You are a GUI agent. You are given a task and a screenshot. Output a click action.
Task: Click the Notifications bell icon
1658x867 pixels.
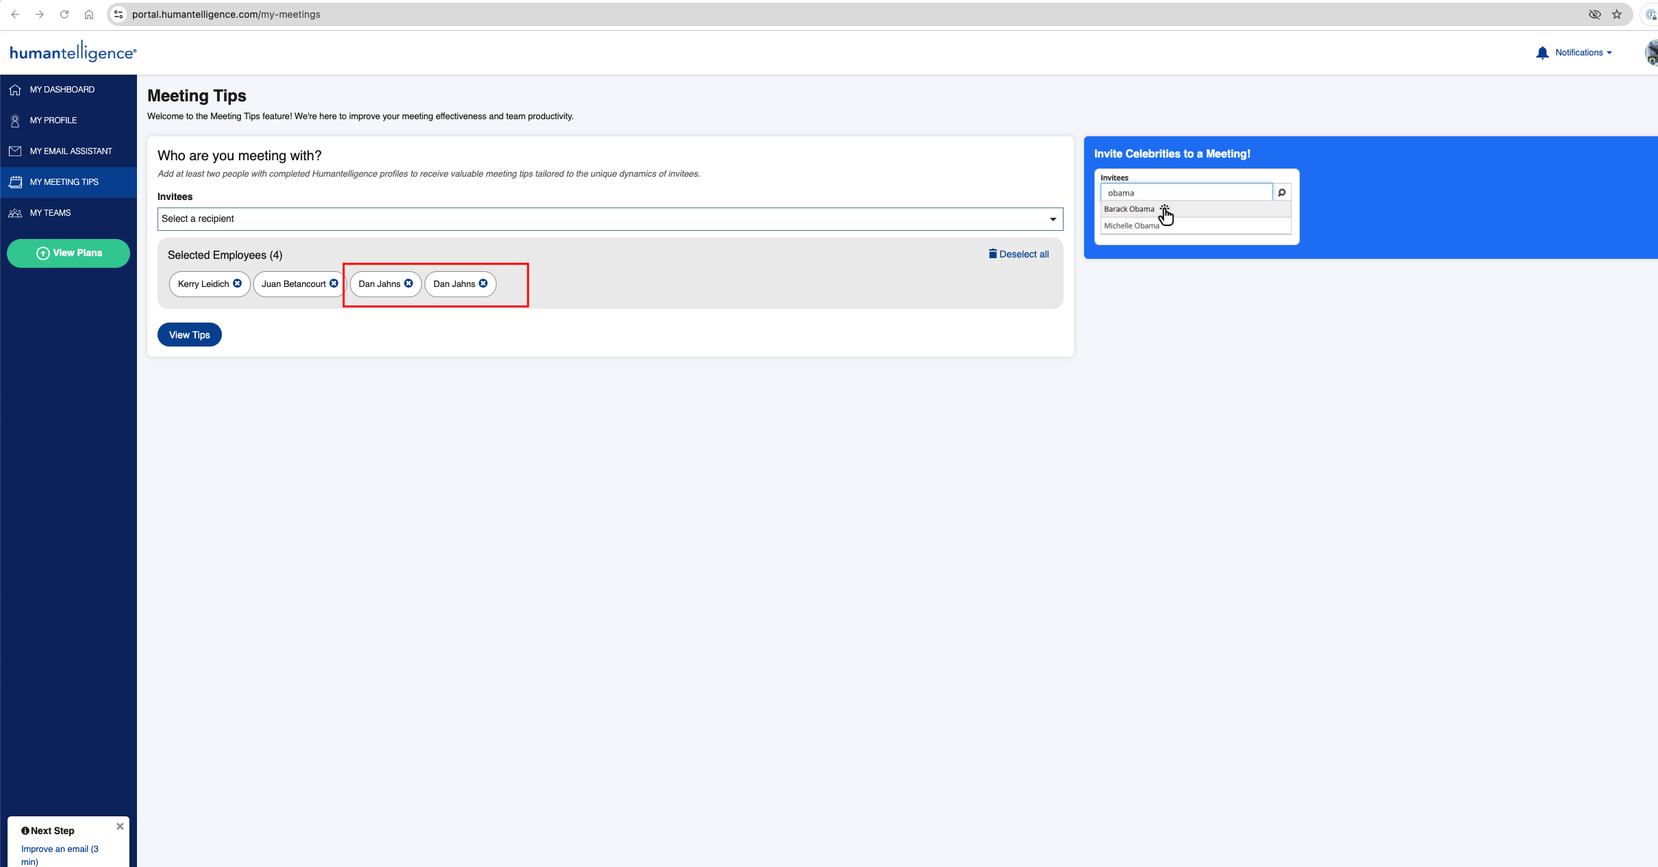click(1543, 51)
